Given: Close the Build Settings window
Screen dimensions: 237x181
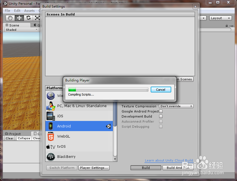Looking at the screenshot, I should (x=195, y=7).
